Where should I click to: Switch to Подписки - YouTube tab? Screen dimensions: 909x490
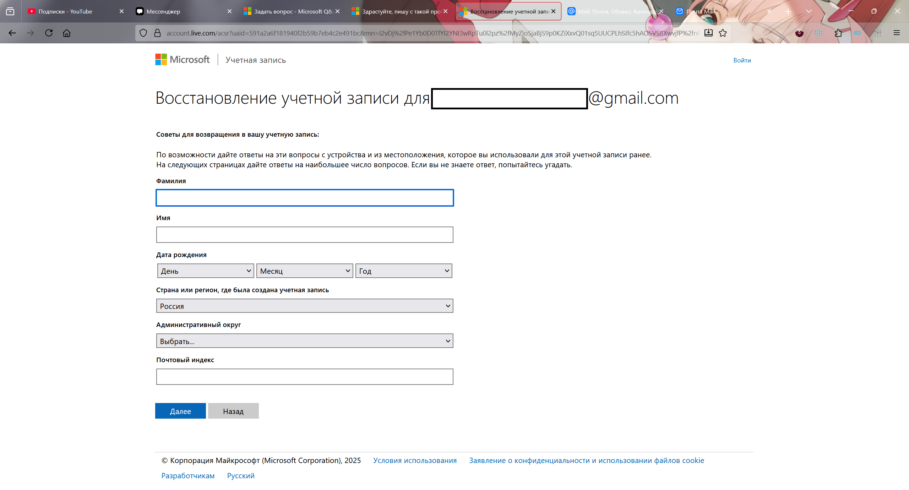75,11
